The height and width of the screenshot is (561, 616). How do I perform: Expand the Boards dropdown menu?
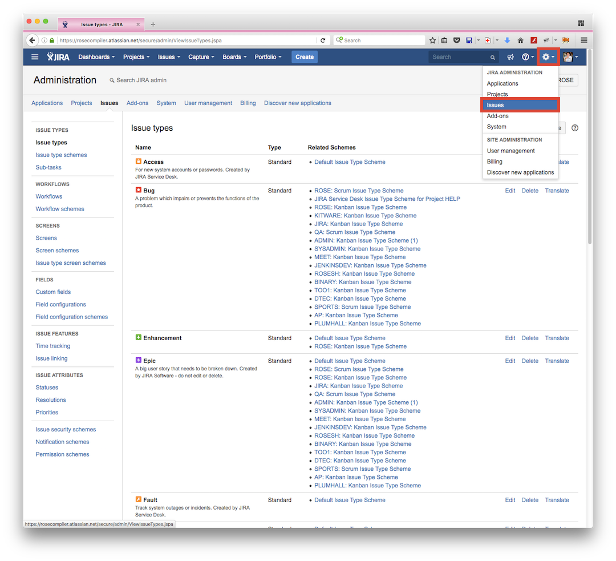[x=234, y=57]
